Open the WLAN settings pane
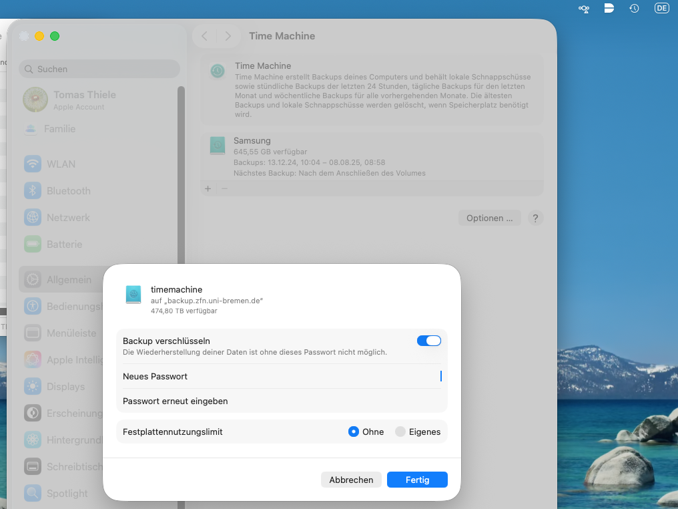678x509 pixels. [61, 164]
